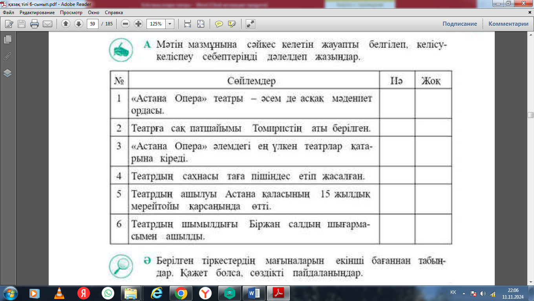Open the layers panel in the sidebar

7,73
